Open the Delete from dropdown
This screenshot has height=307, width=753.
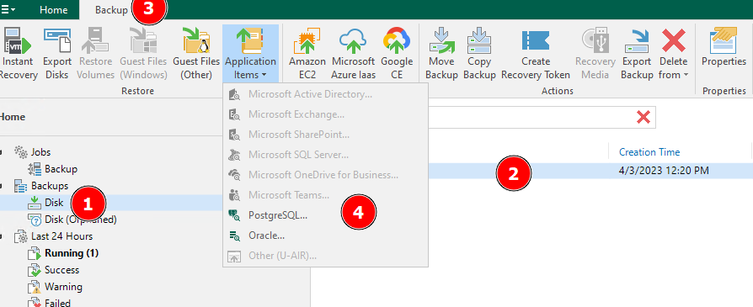(x=674, y=54)
